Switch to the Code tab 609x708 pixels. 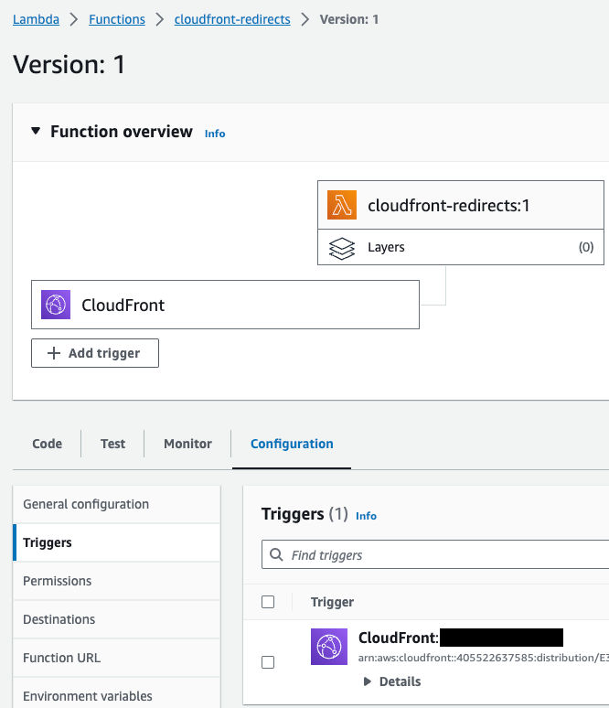click(48, 444)
